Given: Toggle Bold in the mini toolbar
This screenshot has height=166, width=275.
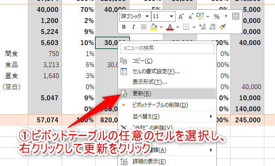Looking at the screenshot, I should (124, 27).
